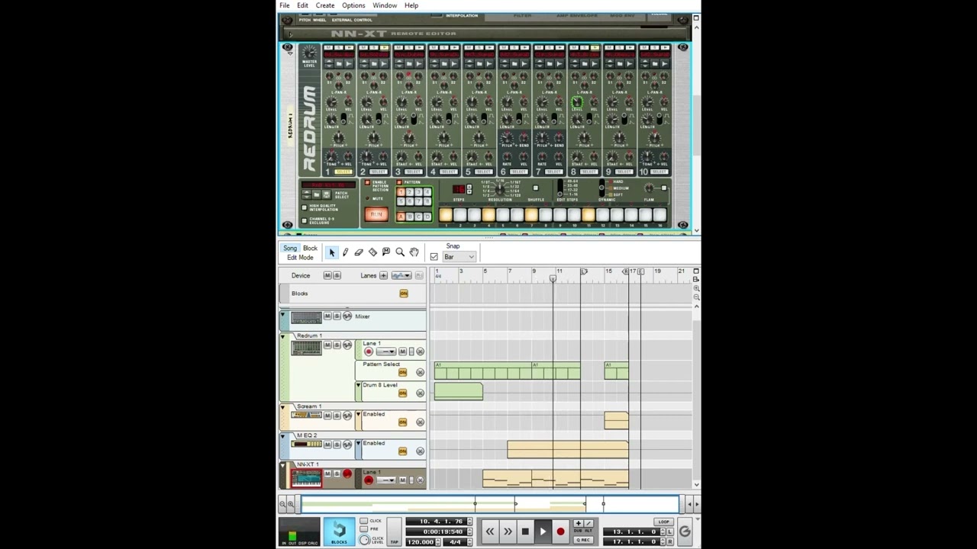Adjust the Redrum Master Level knob

tap(309, 54)
